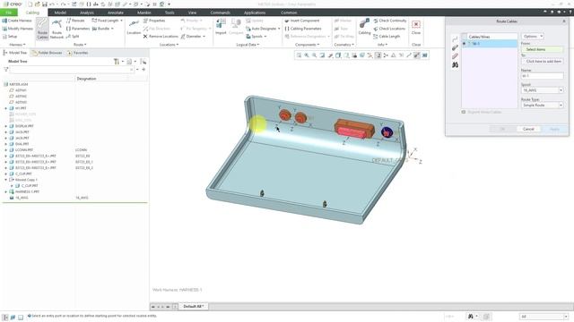Click Insert Component

(302, 21)
